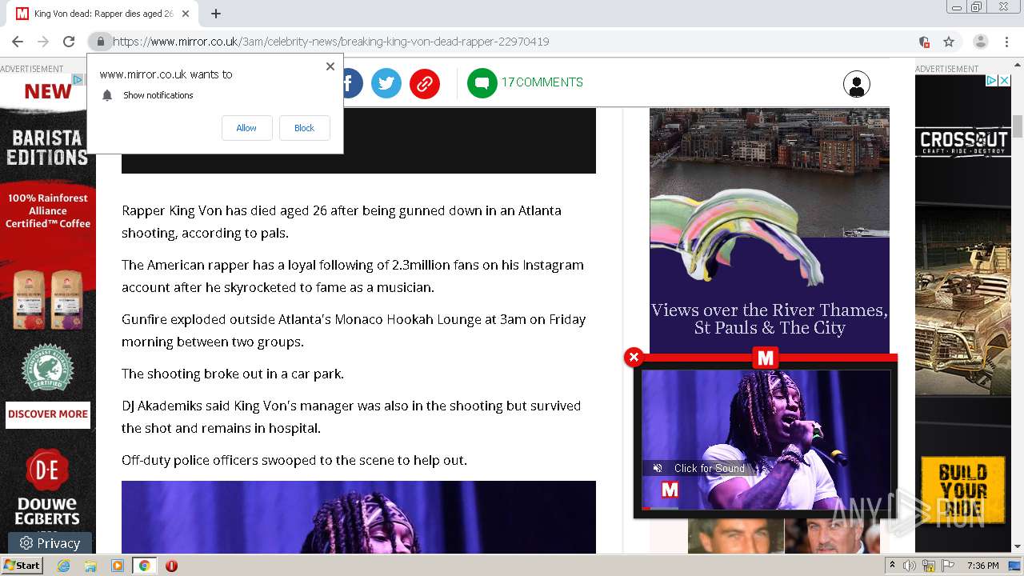
Task: Click the blocked content icon in address bar
Action: (924, 42)
